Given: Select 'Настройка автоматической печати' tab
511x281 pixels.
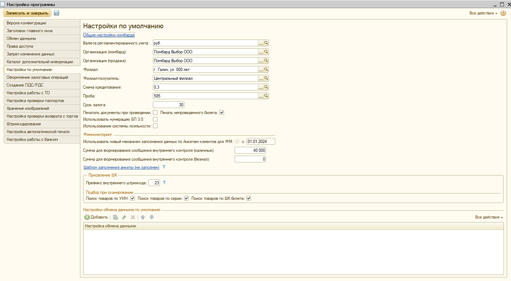Looking at the screenshot, I should (41, 132).
